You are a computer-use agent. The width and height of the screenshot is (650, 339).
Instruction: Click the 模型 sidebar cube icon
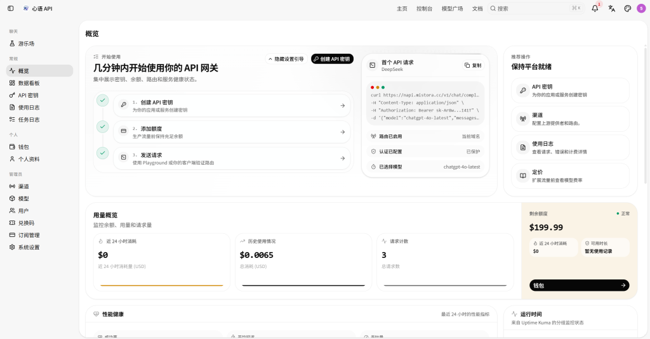pos(12,199)
